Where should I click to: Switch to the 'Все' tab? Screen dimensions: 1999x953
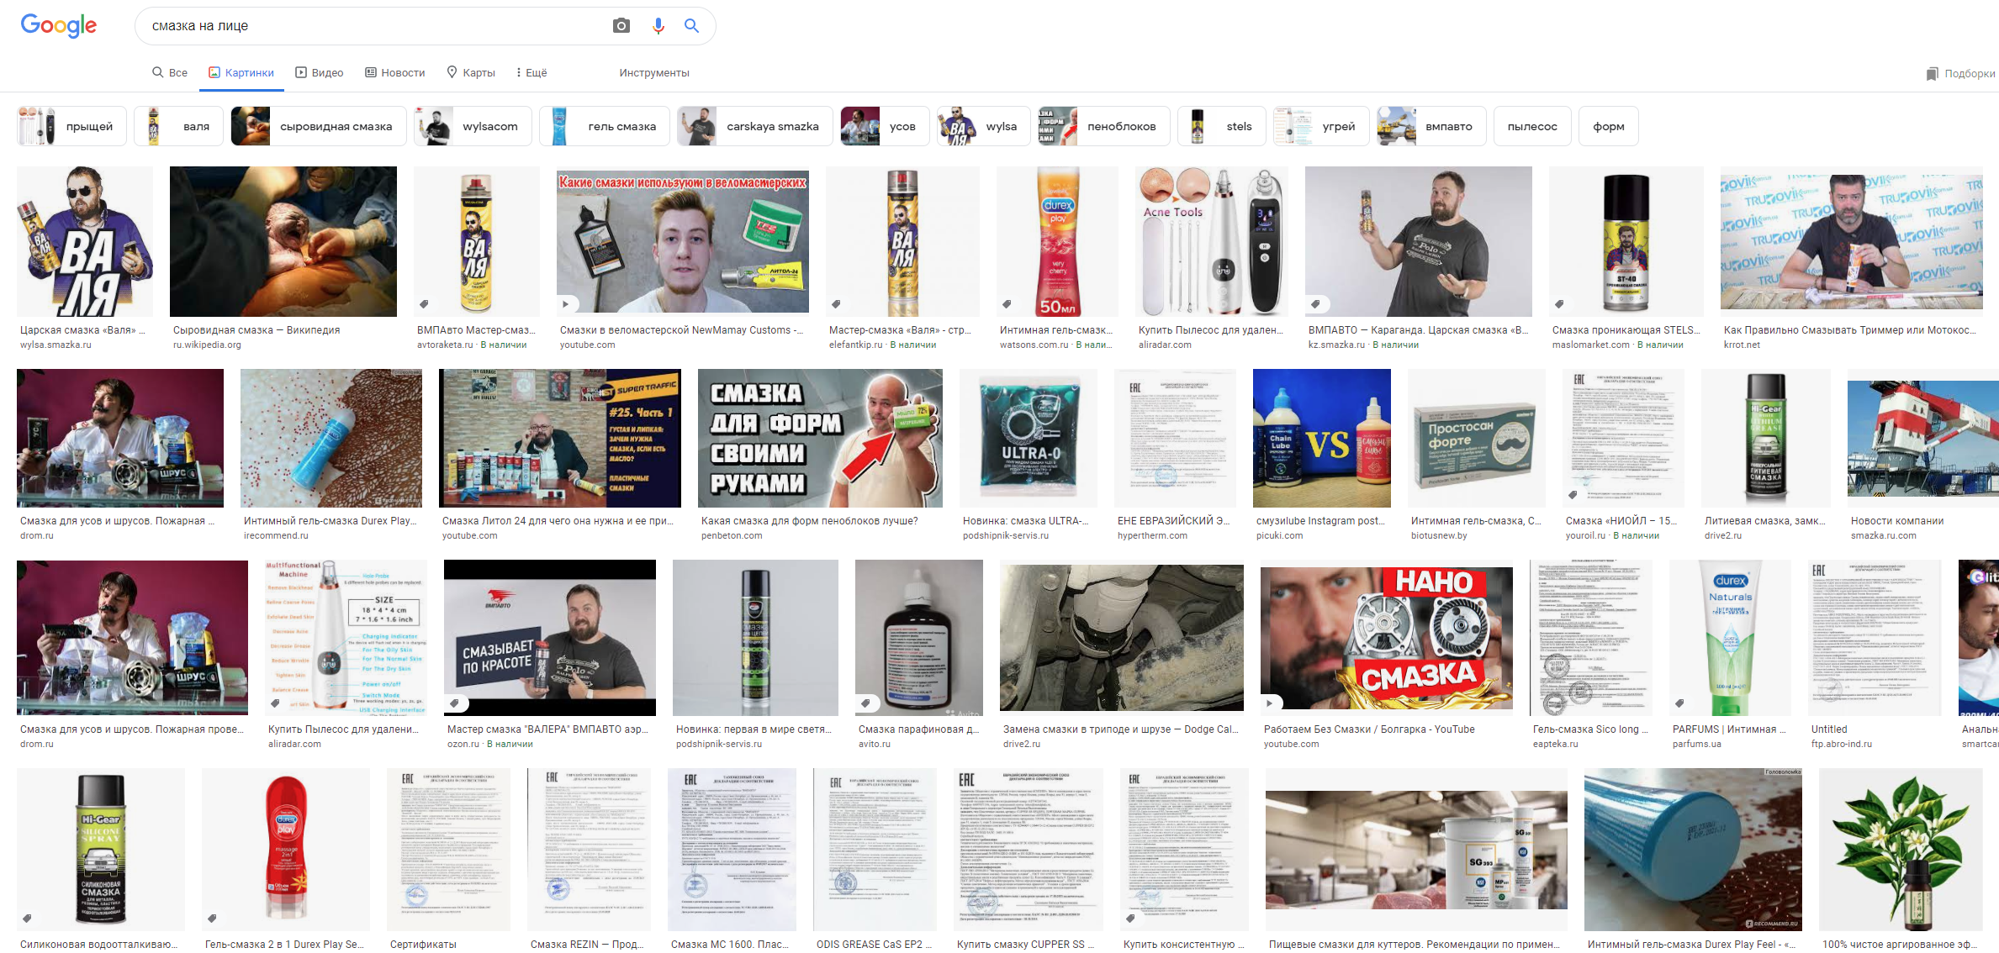pos(169,73)
